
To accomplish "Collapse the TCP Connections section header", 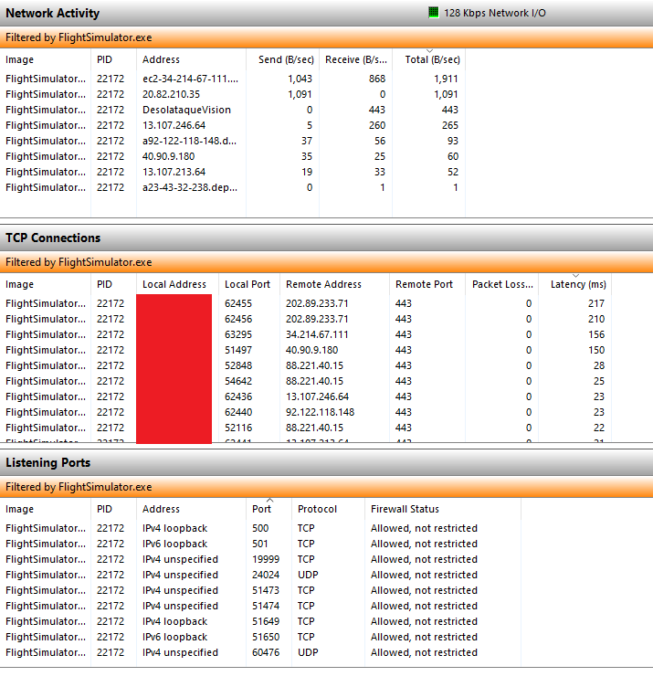I will click(x=53, y=238).
